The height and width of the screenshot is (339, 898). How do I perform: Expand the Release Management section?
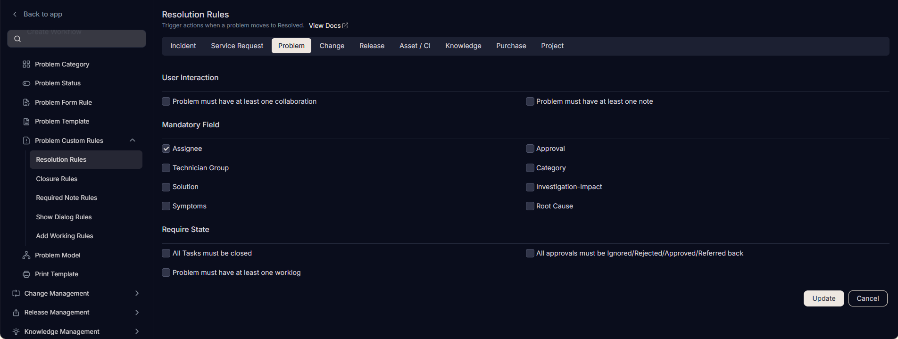tap(137, 313)
